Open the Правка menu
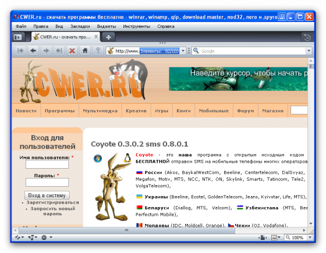 coord(41,27)
